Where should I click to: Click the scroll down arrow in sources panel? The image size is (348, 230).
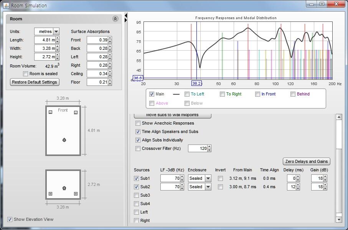[x=338, y=220]
